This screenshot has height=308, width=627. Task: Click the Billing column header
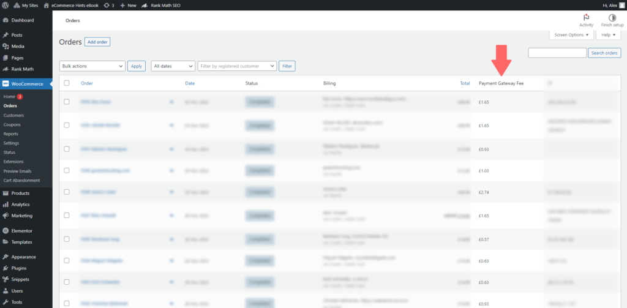pyautogui.click(x=329, y=83)
